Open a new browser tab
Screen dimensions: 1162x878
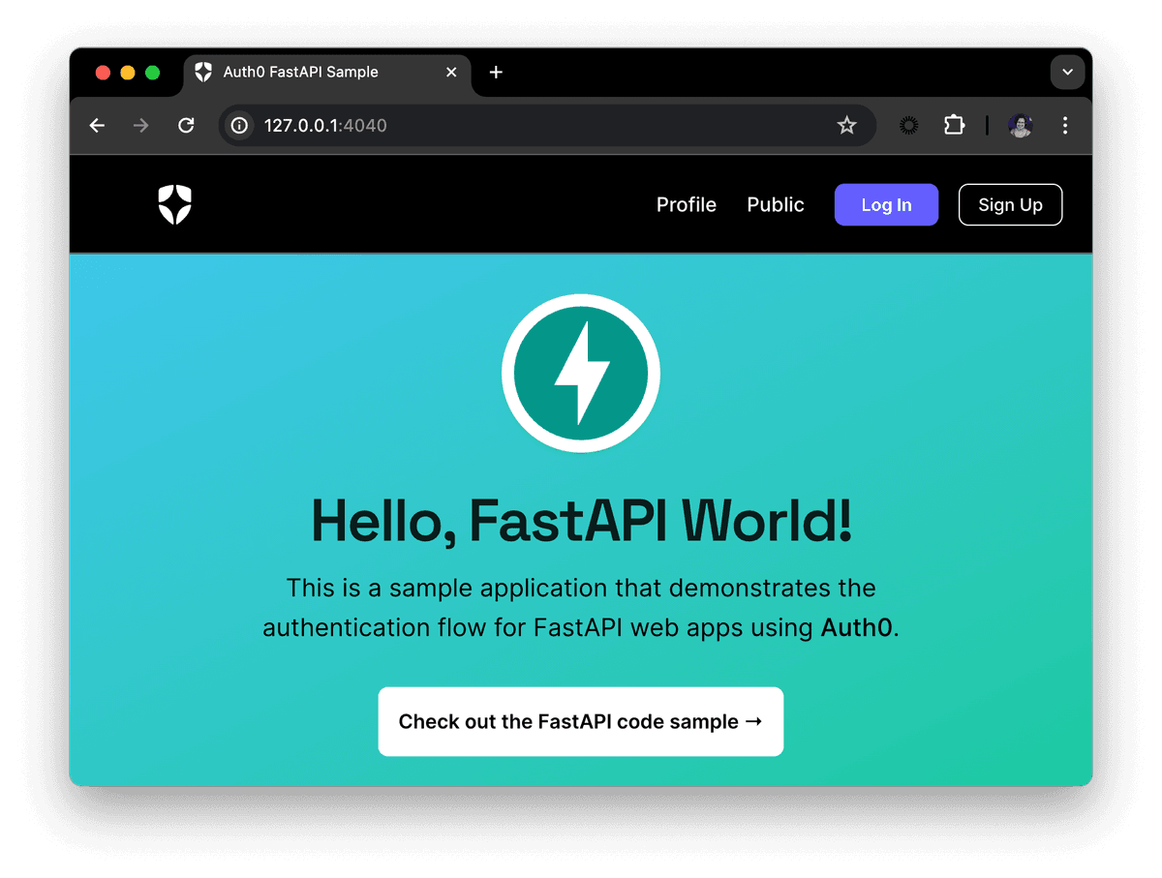pyautogui.click(x=496, y=72)
